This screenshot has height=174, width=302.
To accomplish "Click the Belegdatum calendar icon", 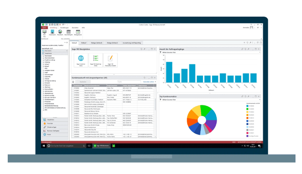I will point(78,32).
